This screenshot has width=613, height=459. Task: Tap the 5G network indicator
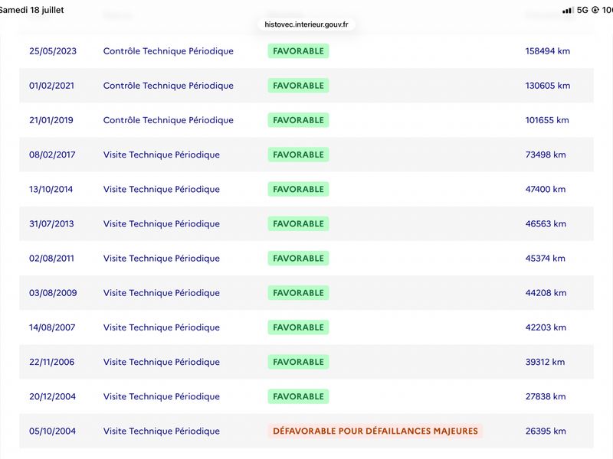click(582, 10)
